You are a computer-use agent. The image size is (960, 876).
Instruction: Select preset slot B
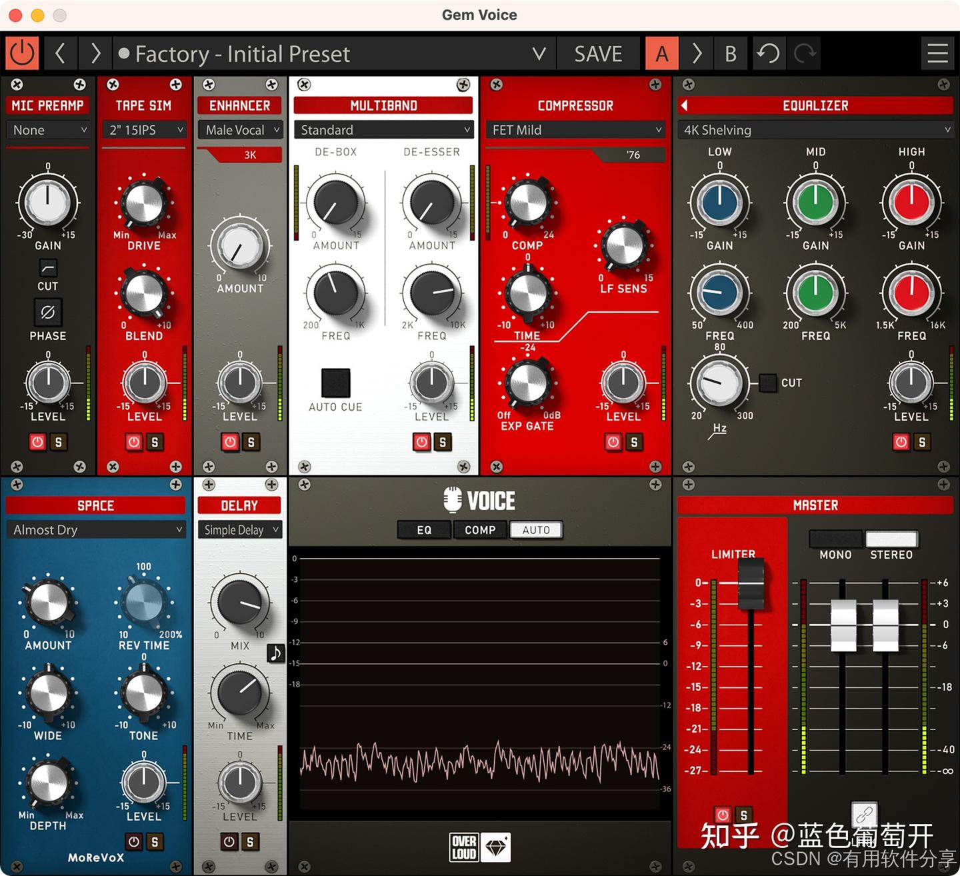(x=731, y=53)
